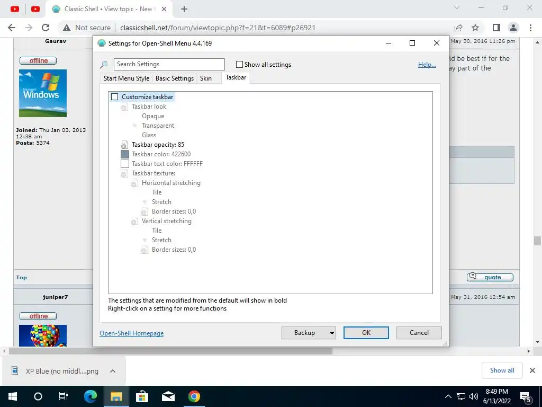Close the downloads bar

click(532, 370)
